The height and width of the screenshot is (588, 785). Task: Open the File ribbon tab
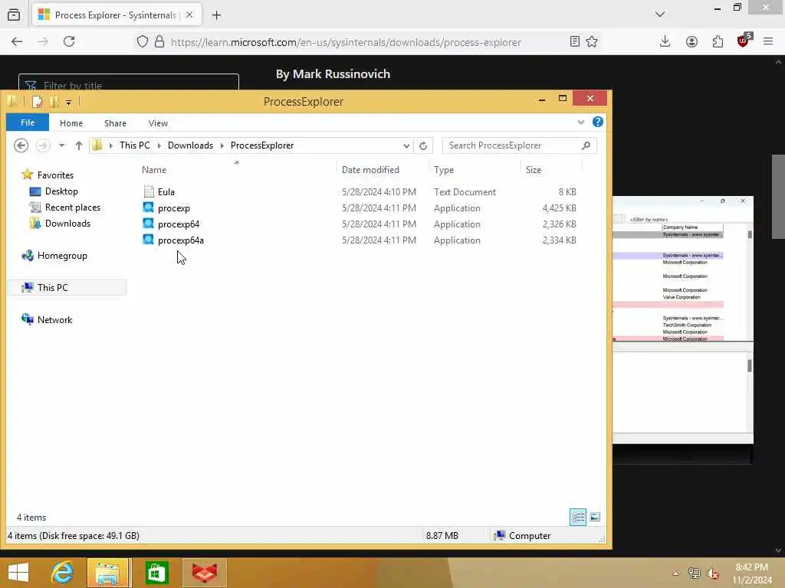pyautogui.click(x=28, y=122)
